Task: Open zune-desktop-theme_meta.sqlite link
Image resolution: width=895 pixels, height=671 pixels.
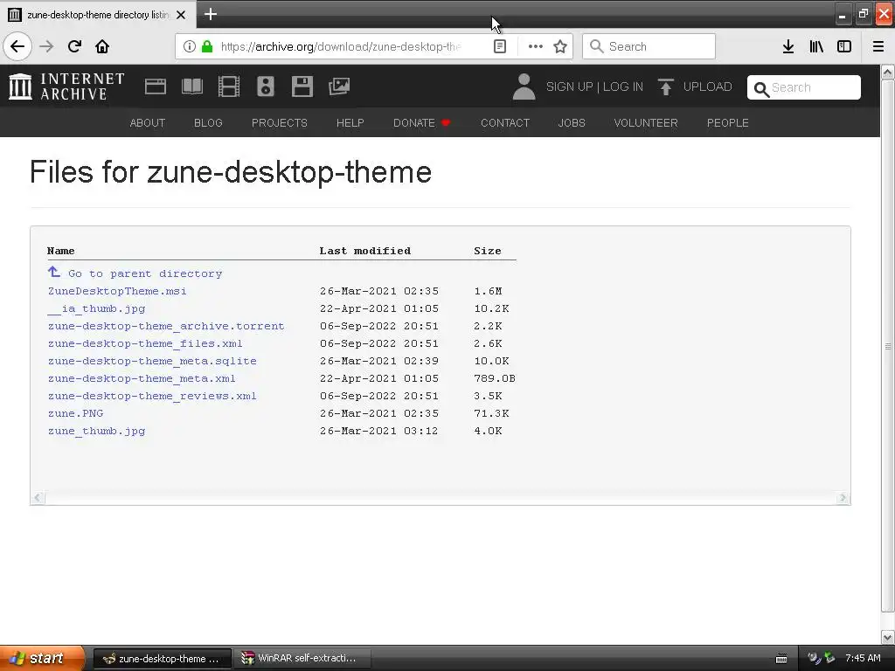Action: coord(152,361)
